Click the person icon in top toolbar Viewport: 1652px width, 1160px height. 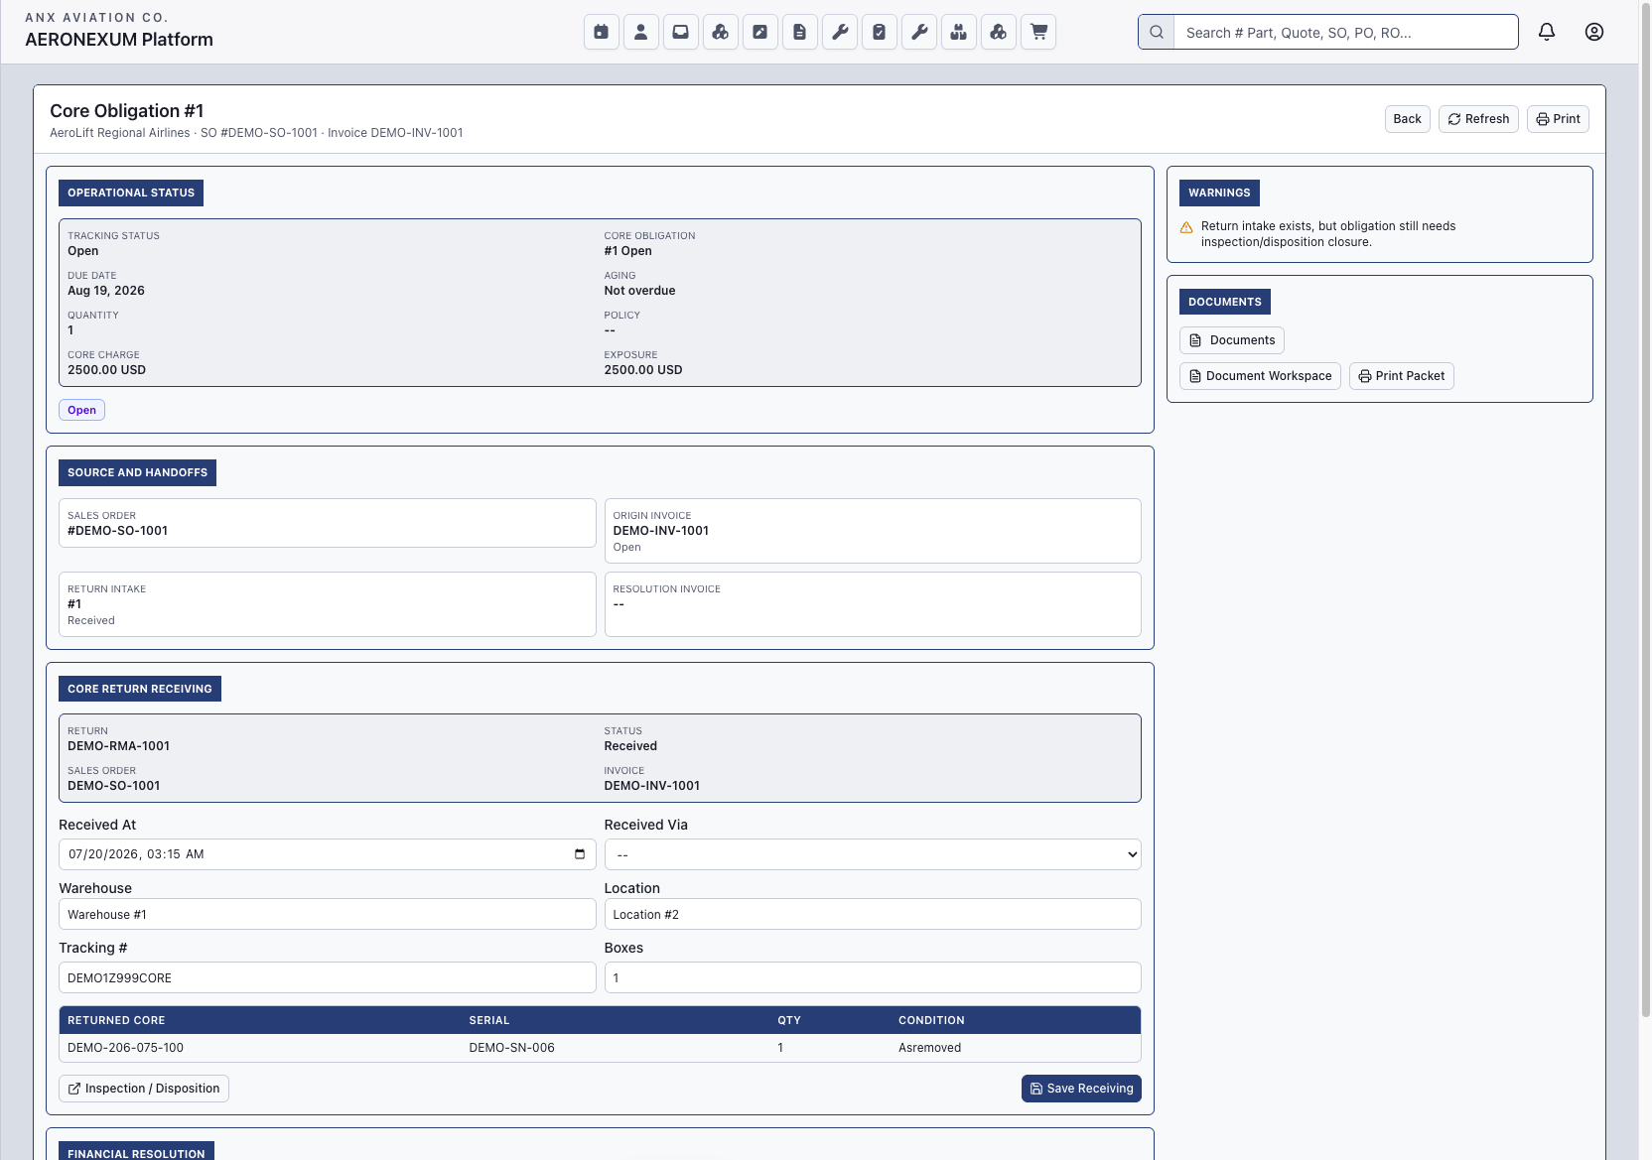coord(641,32)
